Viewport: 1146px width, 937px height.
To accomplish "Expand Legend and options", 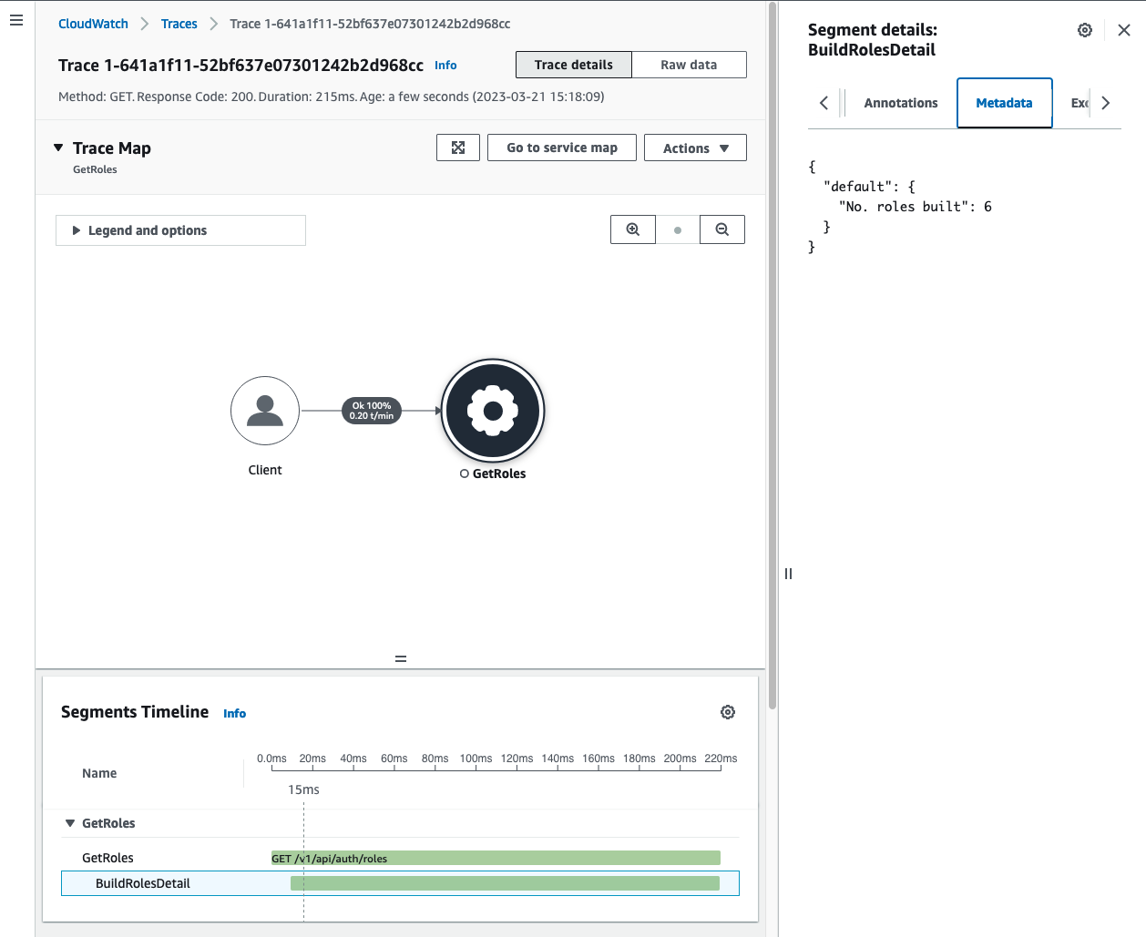I will 180,230.
